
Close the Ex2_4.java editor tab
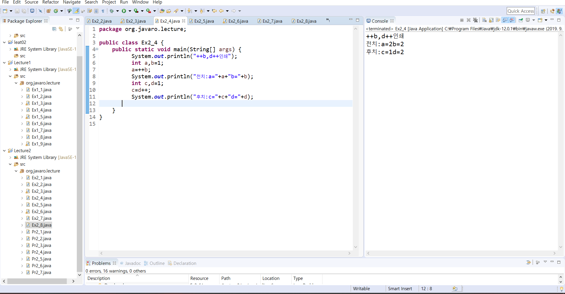click(x=184, y=21)
